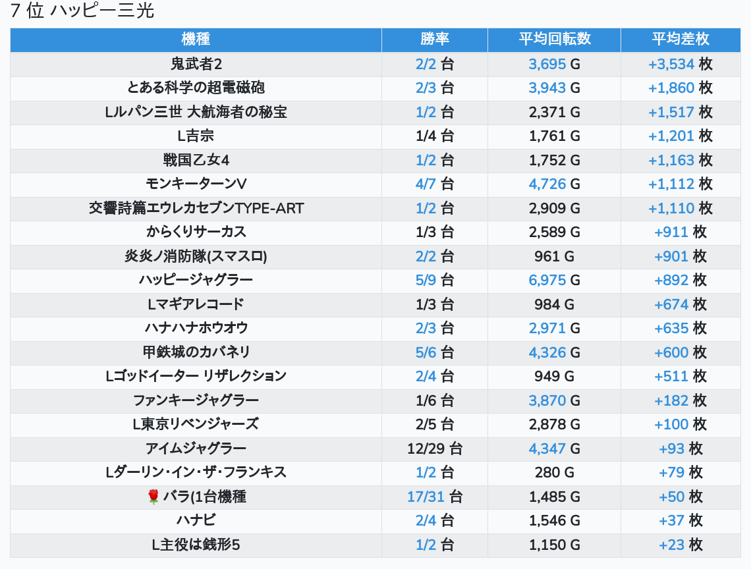Click L主役は銭形5 machine name

pyautogui.click(x=196, y=545)
